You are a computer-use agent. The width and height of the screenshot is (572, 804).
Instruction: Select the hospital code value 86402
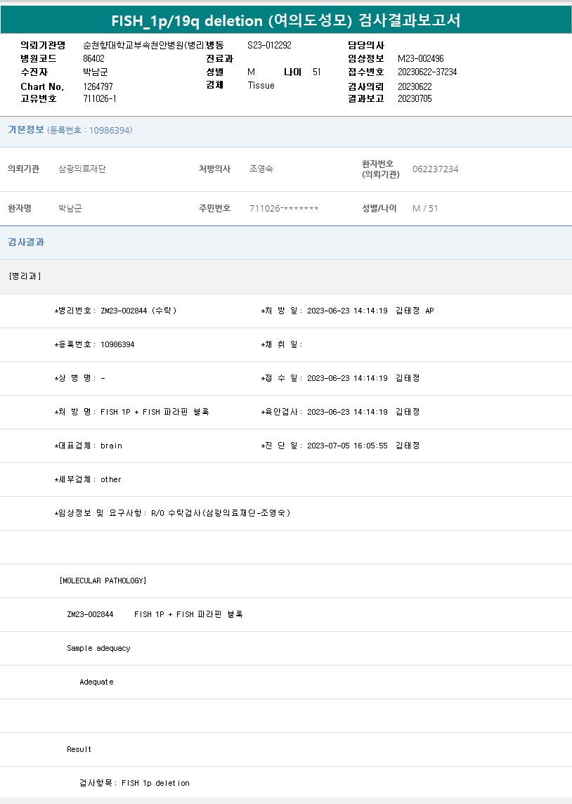click(x=93, y=59)
